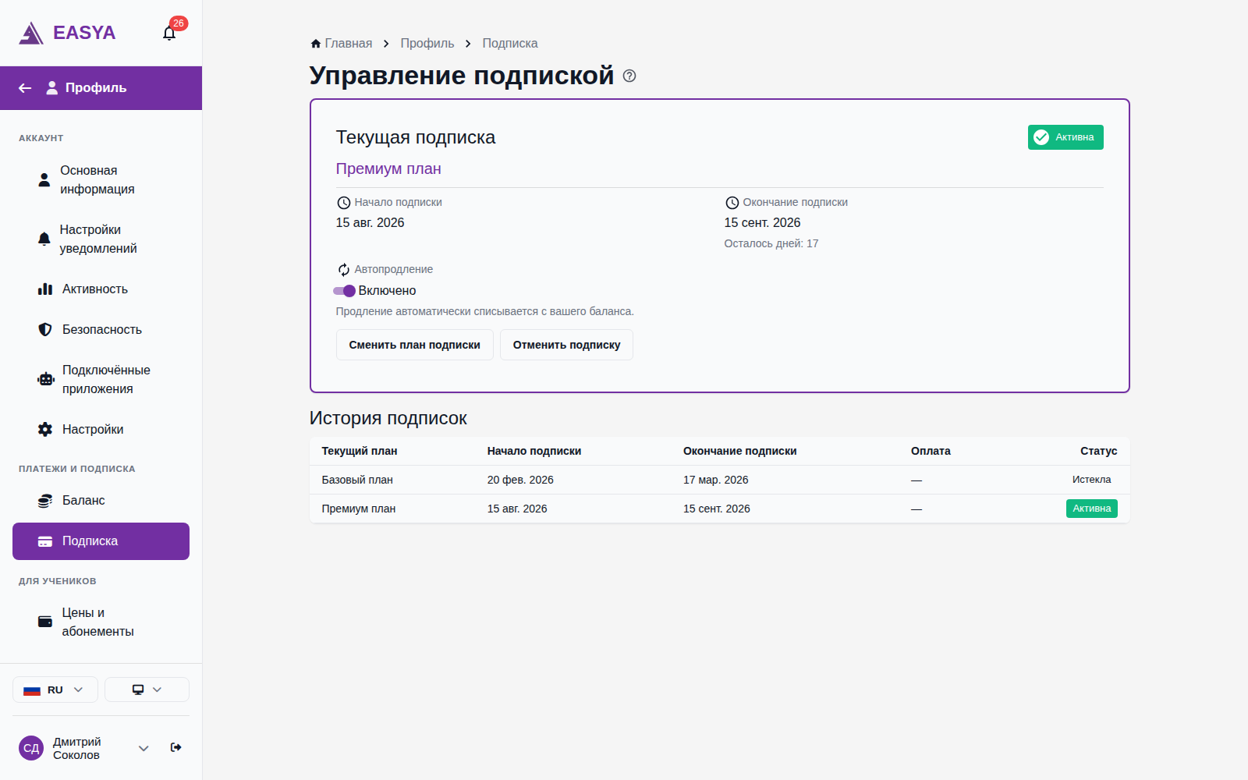Click the 17 мар. 2026 end date cell
The height and width of the screenshot is (780, 1248).
[716, 480]
